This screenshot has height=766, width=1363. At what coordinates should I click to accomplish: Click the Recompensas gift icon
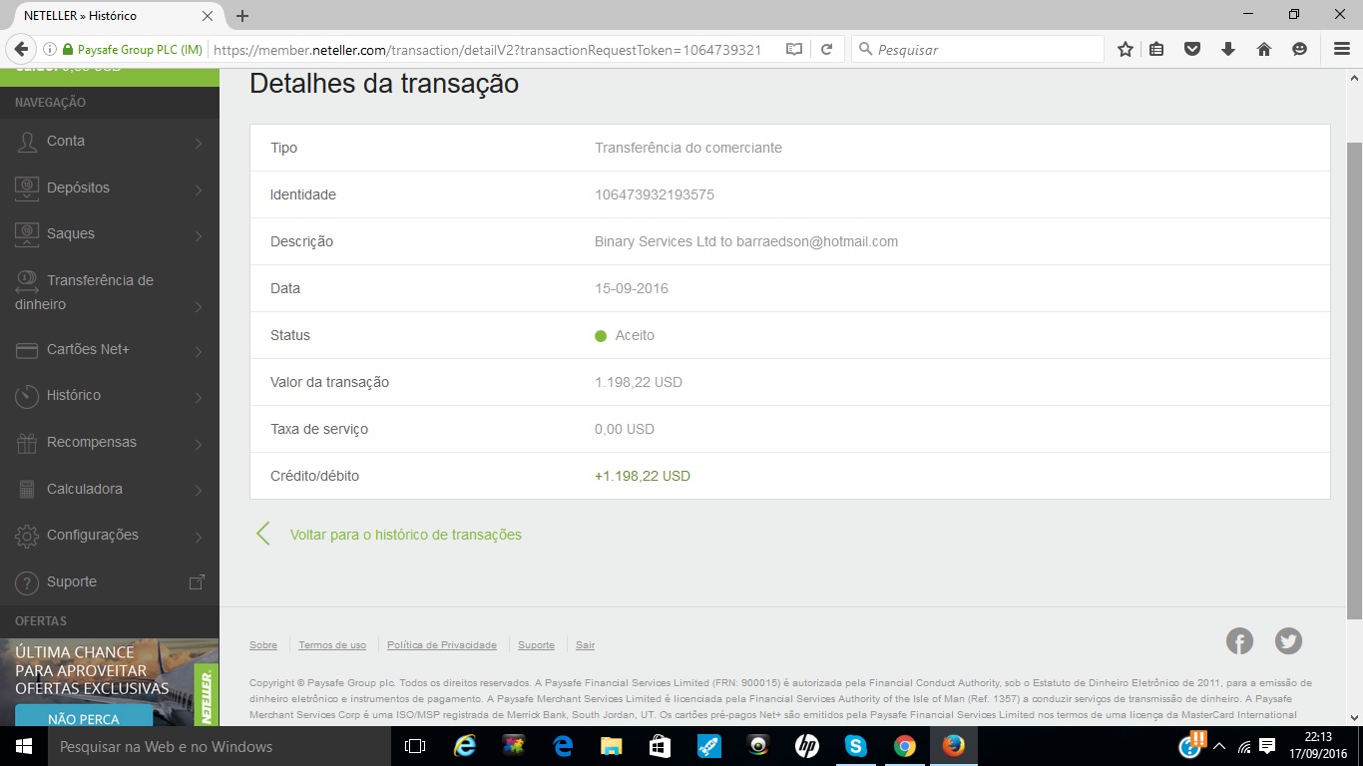click(x=27, y=442)
